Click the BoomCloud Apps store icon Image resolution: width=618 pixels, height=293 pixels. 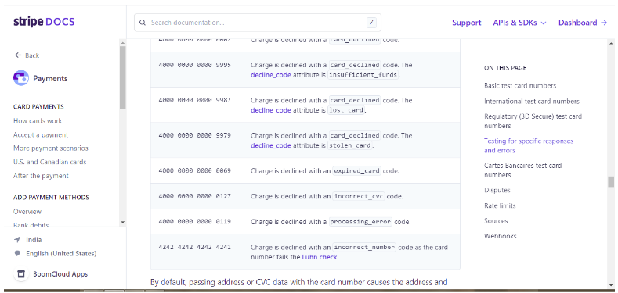click(x=21, y=273)
